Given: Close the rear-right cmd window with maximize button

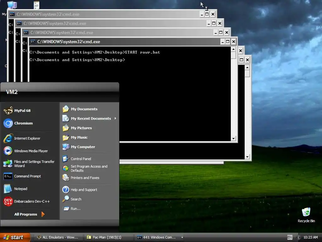Looking at the screenshot, I should pyautogui.click(x=247, y=60).
